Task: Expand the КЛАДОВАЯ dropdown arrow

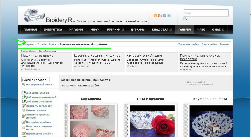Action: [x=171, y=30]
